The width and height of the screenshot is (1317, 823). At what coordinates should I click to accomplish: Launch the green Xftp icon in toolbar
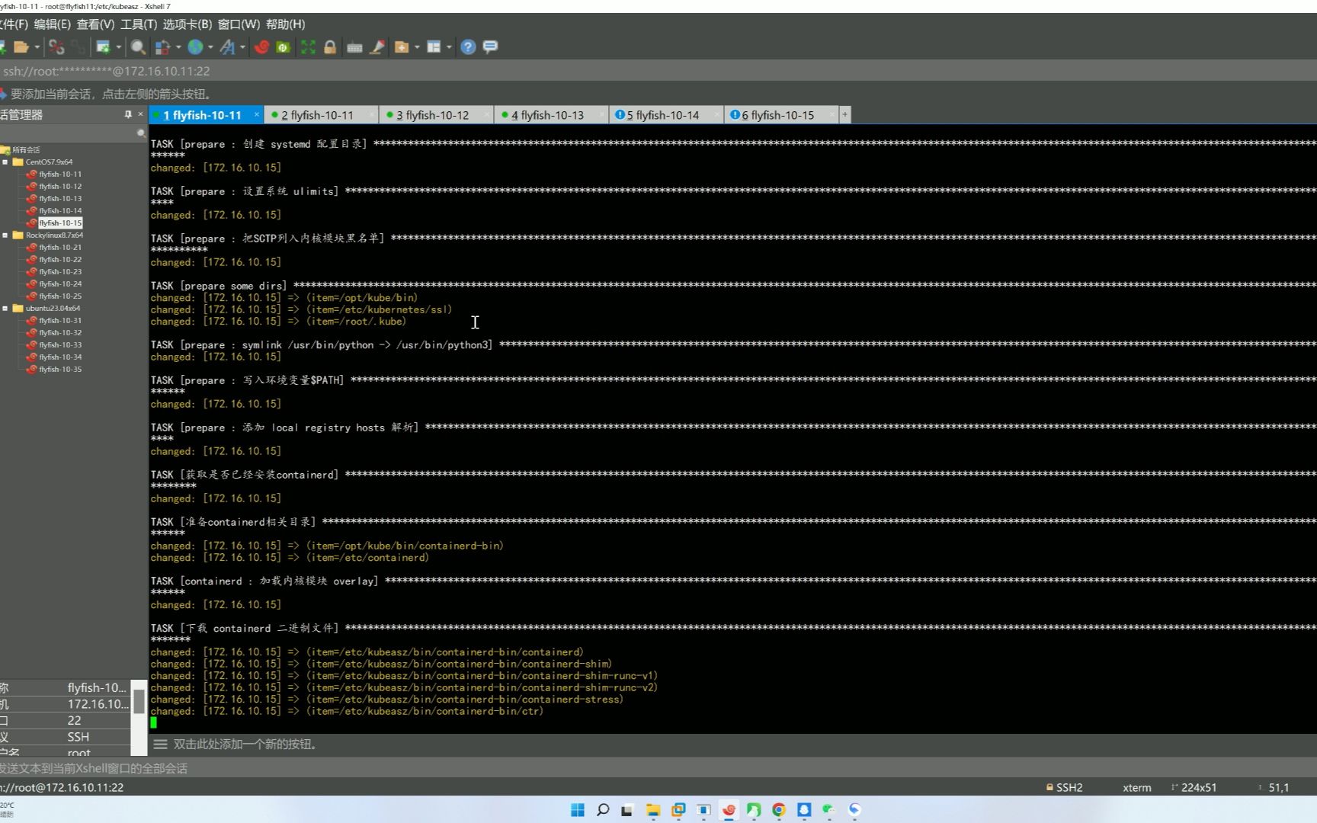click(284, 47)
